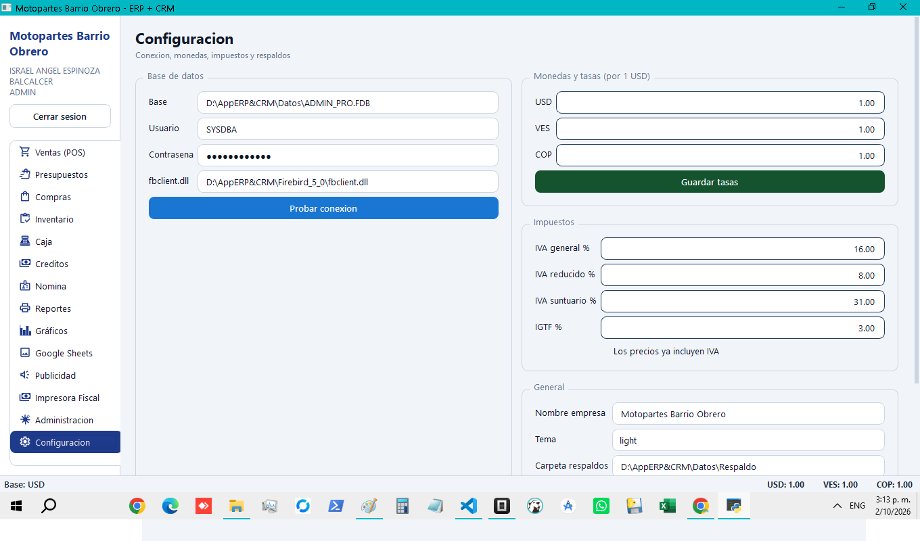The height and width of the screenshot is (541, 920).
Task: Click the Cerrar sesion button
Action: [x=60, y=116]
